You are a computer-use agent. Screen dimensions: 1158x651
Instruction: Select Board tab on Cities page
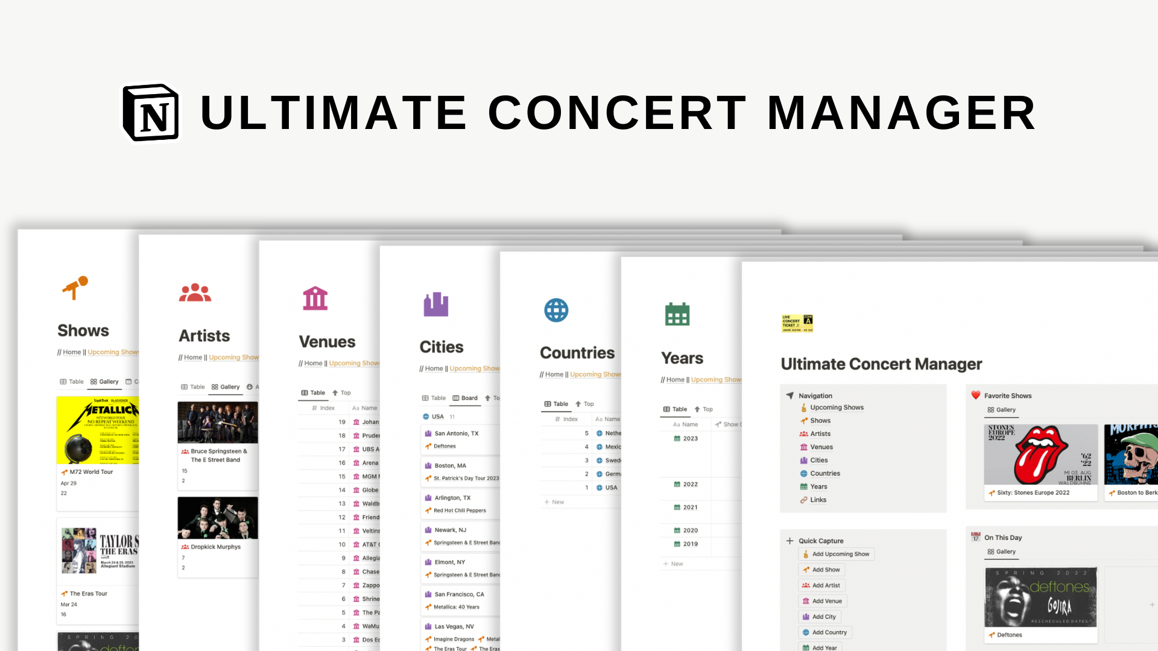pyautogui.click(x=465, y=398)
